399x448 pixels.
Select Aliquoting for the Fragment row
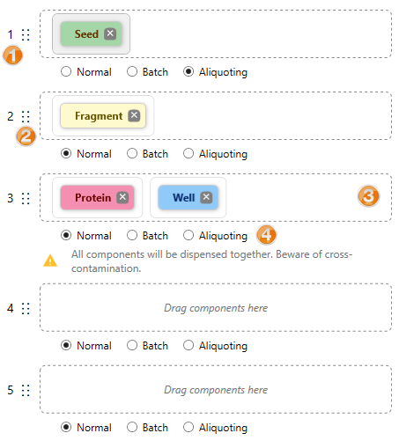coord(188,153)
